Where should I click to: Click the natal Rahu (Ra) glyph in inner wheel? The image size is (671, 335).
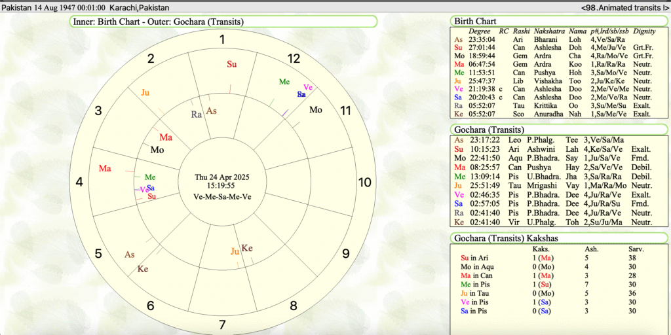point(196,115)
